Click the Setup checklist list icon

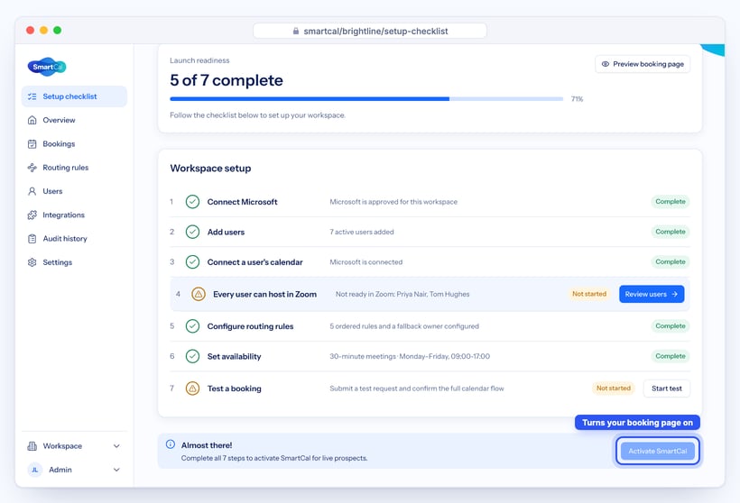(32, 96)
